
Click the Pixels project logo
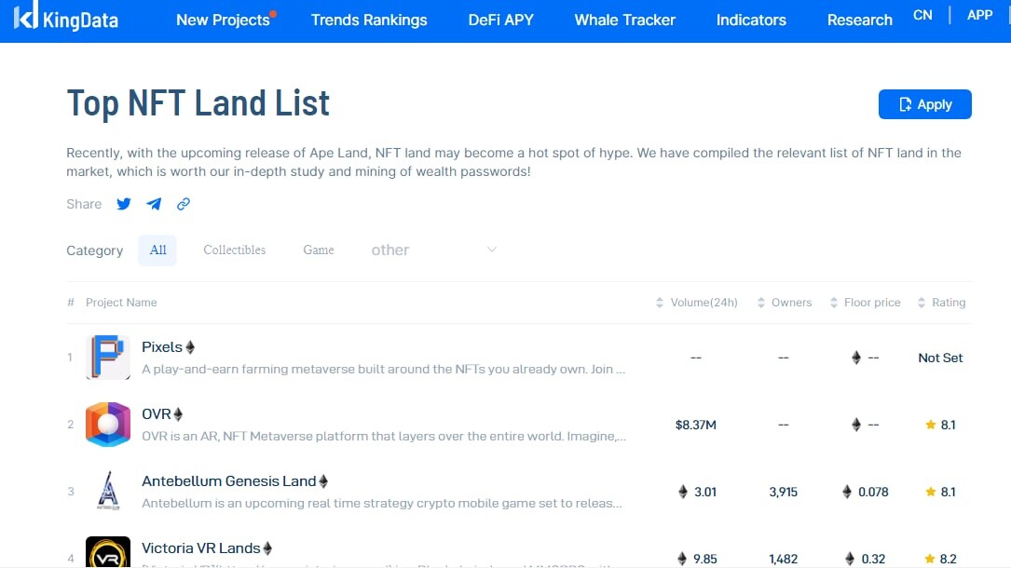click(108, 357)
